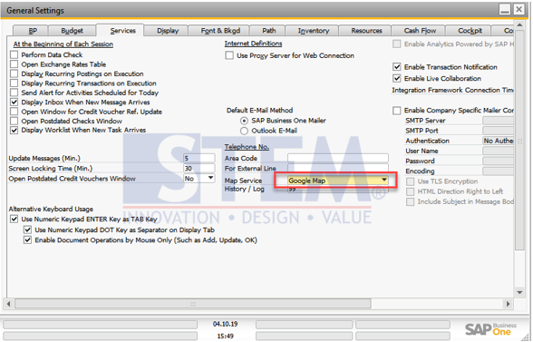Click the vertical scrollbar down arrow
The image size is (533, 342).
(519, 292)
